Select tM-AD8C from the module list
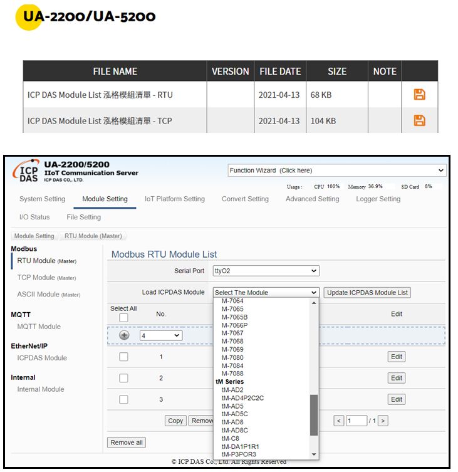Viewport: 458px width, 472px height. point(235,430)
